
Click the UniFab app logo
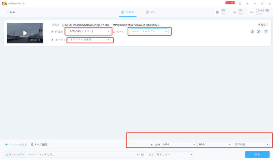(x=4, y=4)
